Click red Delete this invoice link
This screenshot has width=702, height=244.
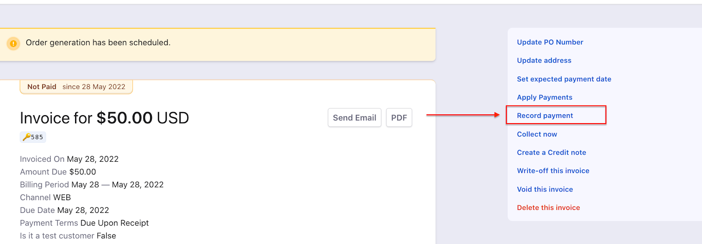click(x=548, y=208)
